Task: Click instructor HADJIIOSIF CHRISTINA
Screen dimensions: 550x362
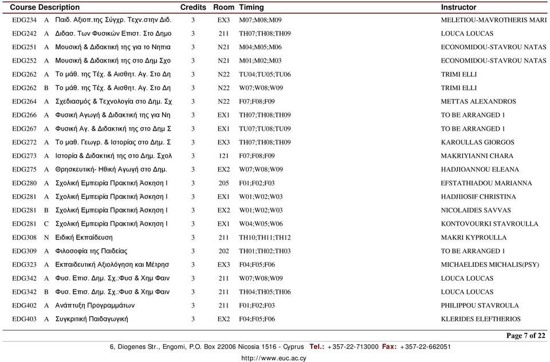Action: tap(478, 197)
